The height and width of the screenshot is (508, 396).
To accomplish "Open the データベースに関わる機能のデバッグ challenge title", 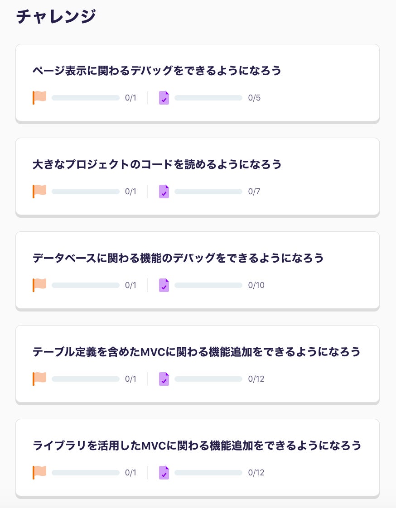I will pos(178,259).
